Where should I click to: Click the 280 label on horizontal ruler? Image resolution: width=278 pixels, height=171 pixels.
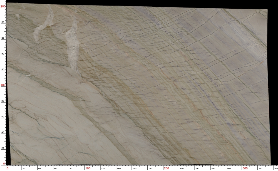pos(229,168)
